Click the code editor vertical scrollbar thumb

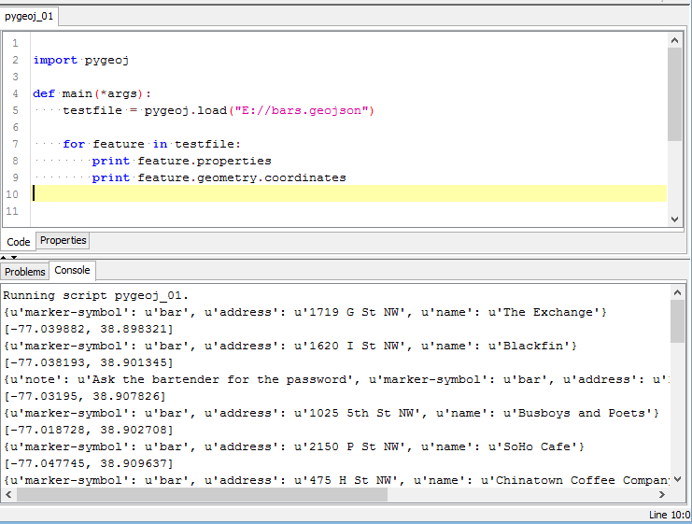coord(676,93)
